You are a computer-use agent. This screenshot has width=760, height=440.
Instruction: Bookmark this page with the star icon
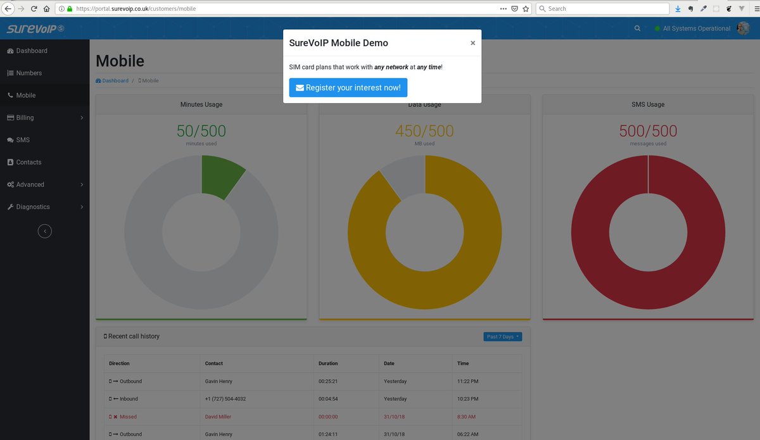pos(526,9)
